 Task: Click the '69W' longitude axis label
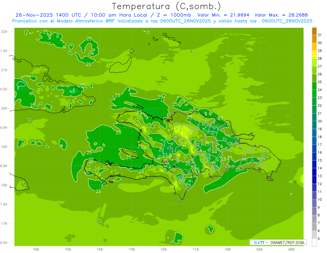(x=259, y=249)
